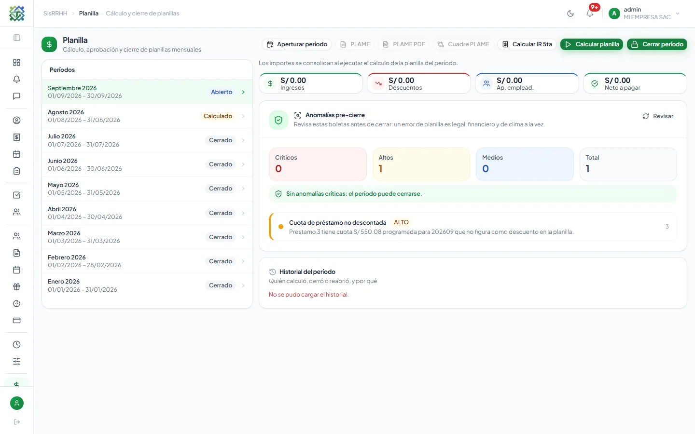Expand the Febrero 2026 row chevron
Image resolution: width=695 pixels, height=434 pixels.
coord(243,261)
